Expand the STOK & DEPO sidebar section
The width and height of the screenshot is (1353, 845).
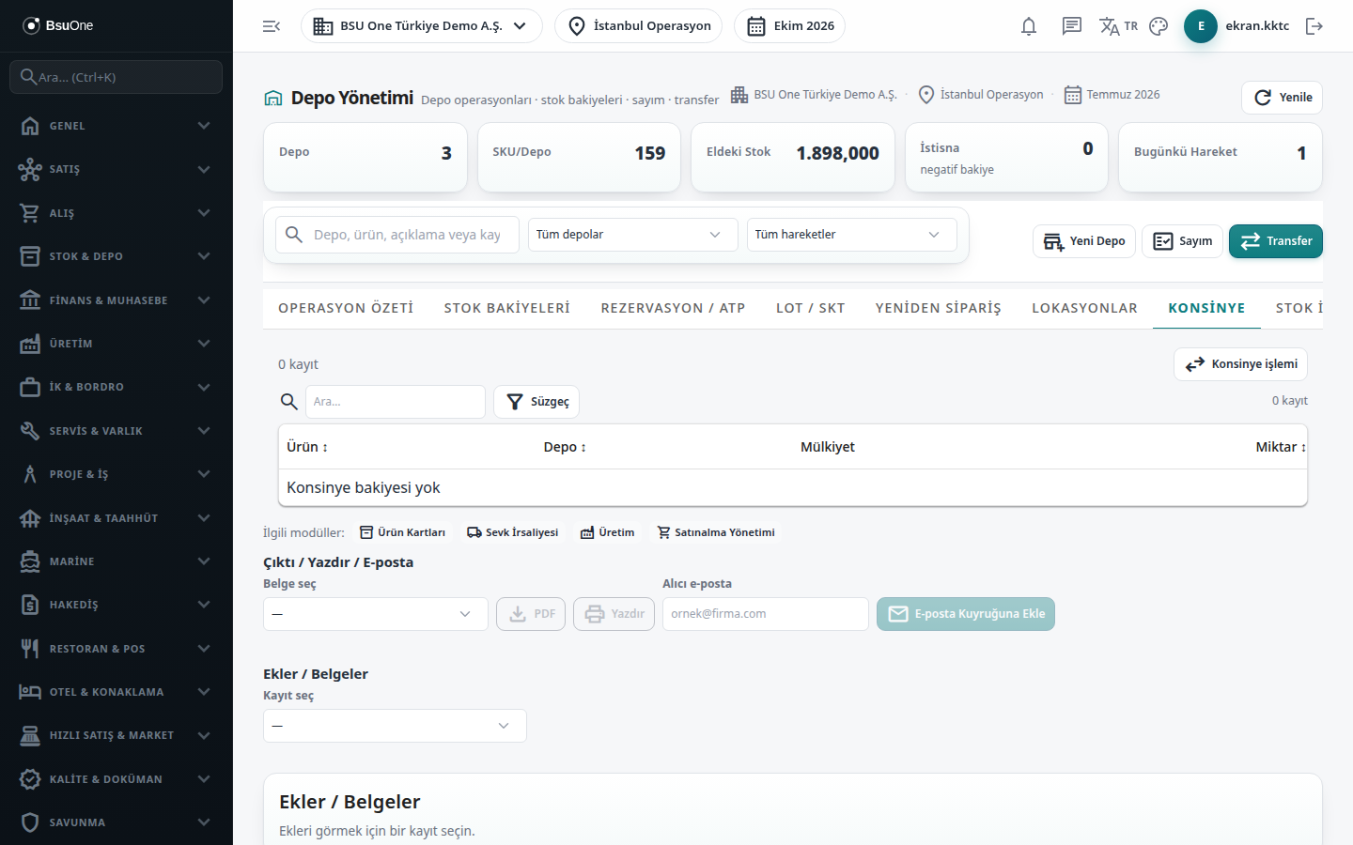pyautogui.click(x=117, y=256)
